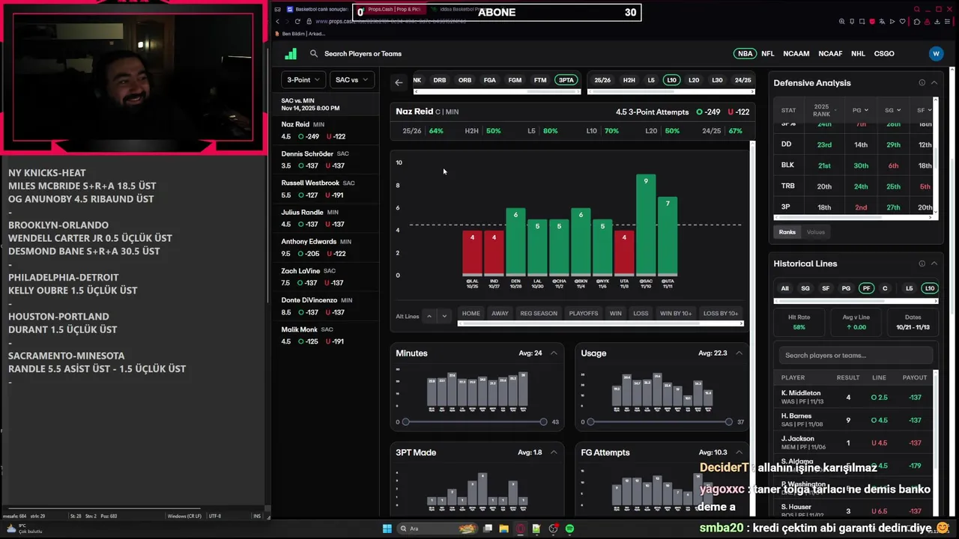Select Anthony Edwards in the player list
The image size is (959, 539).
[x=327, y=247]
